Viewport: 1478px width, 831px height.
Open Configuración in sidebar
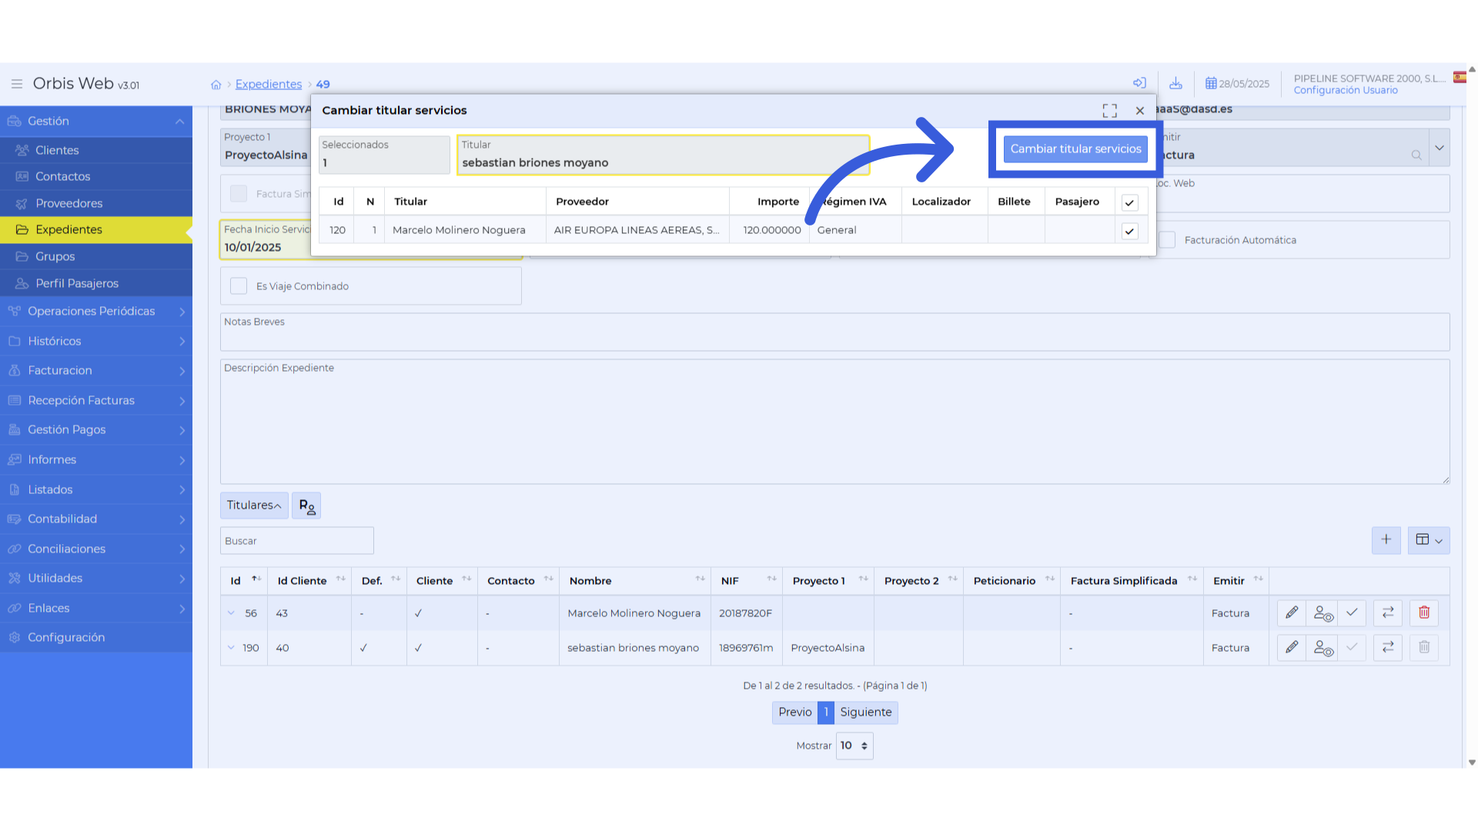point(96,638)
